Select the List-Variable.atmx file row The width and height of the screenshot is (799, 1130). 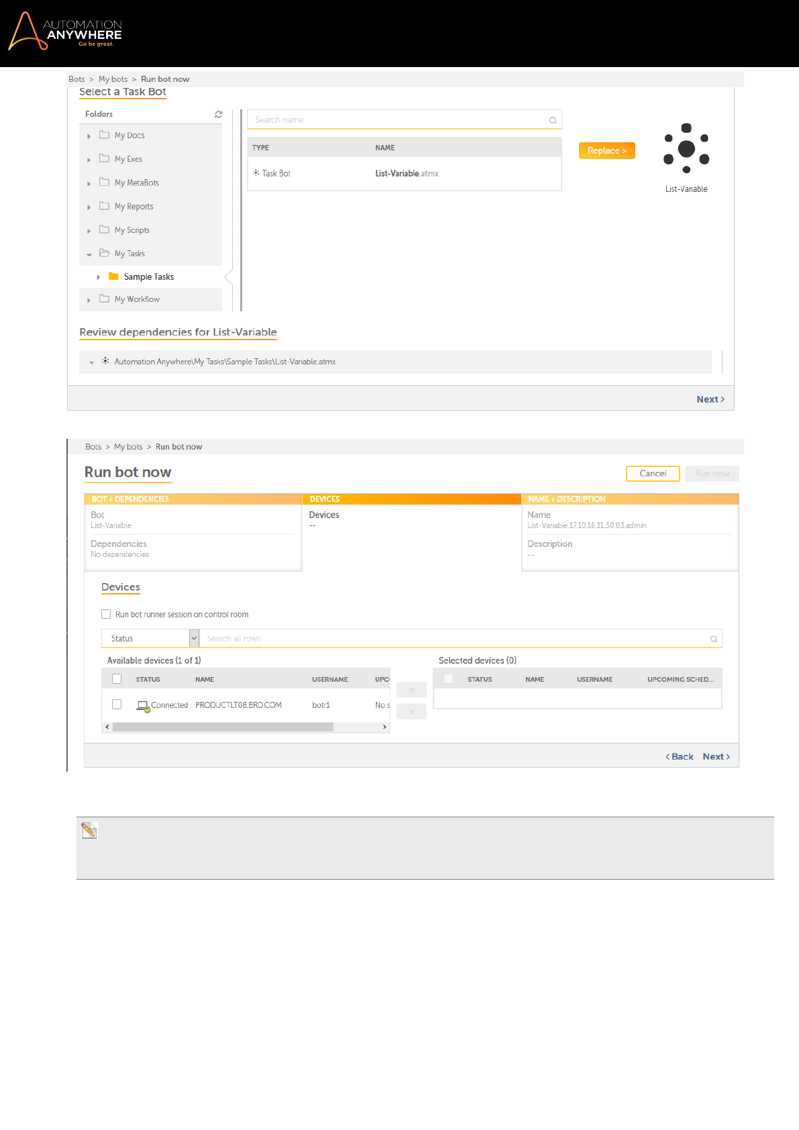click(405, 173)
